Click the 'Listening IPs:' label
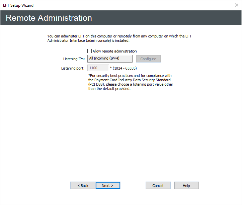This screenshot has width=242, height=205. (74, 59)
